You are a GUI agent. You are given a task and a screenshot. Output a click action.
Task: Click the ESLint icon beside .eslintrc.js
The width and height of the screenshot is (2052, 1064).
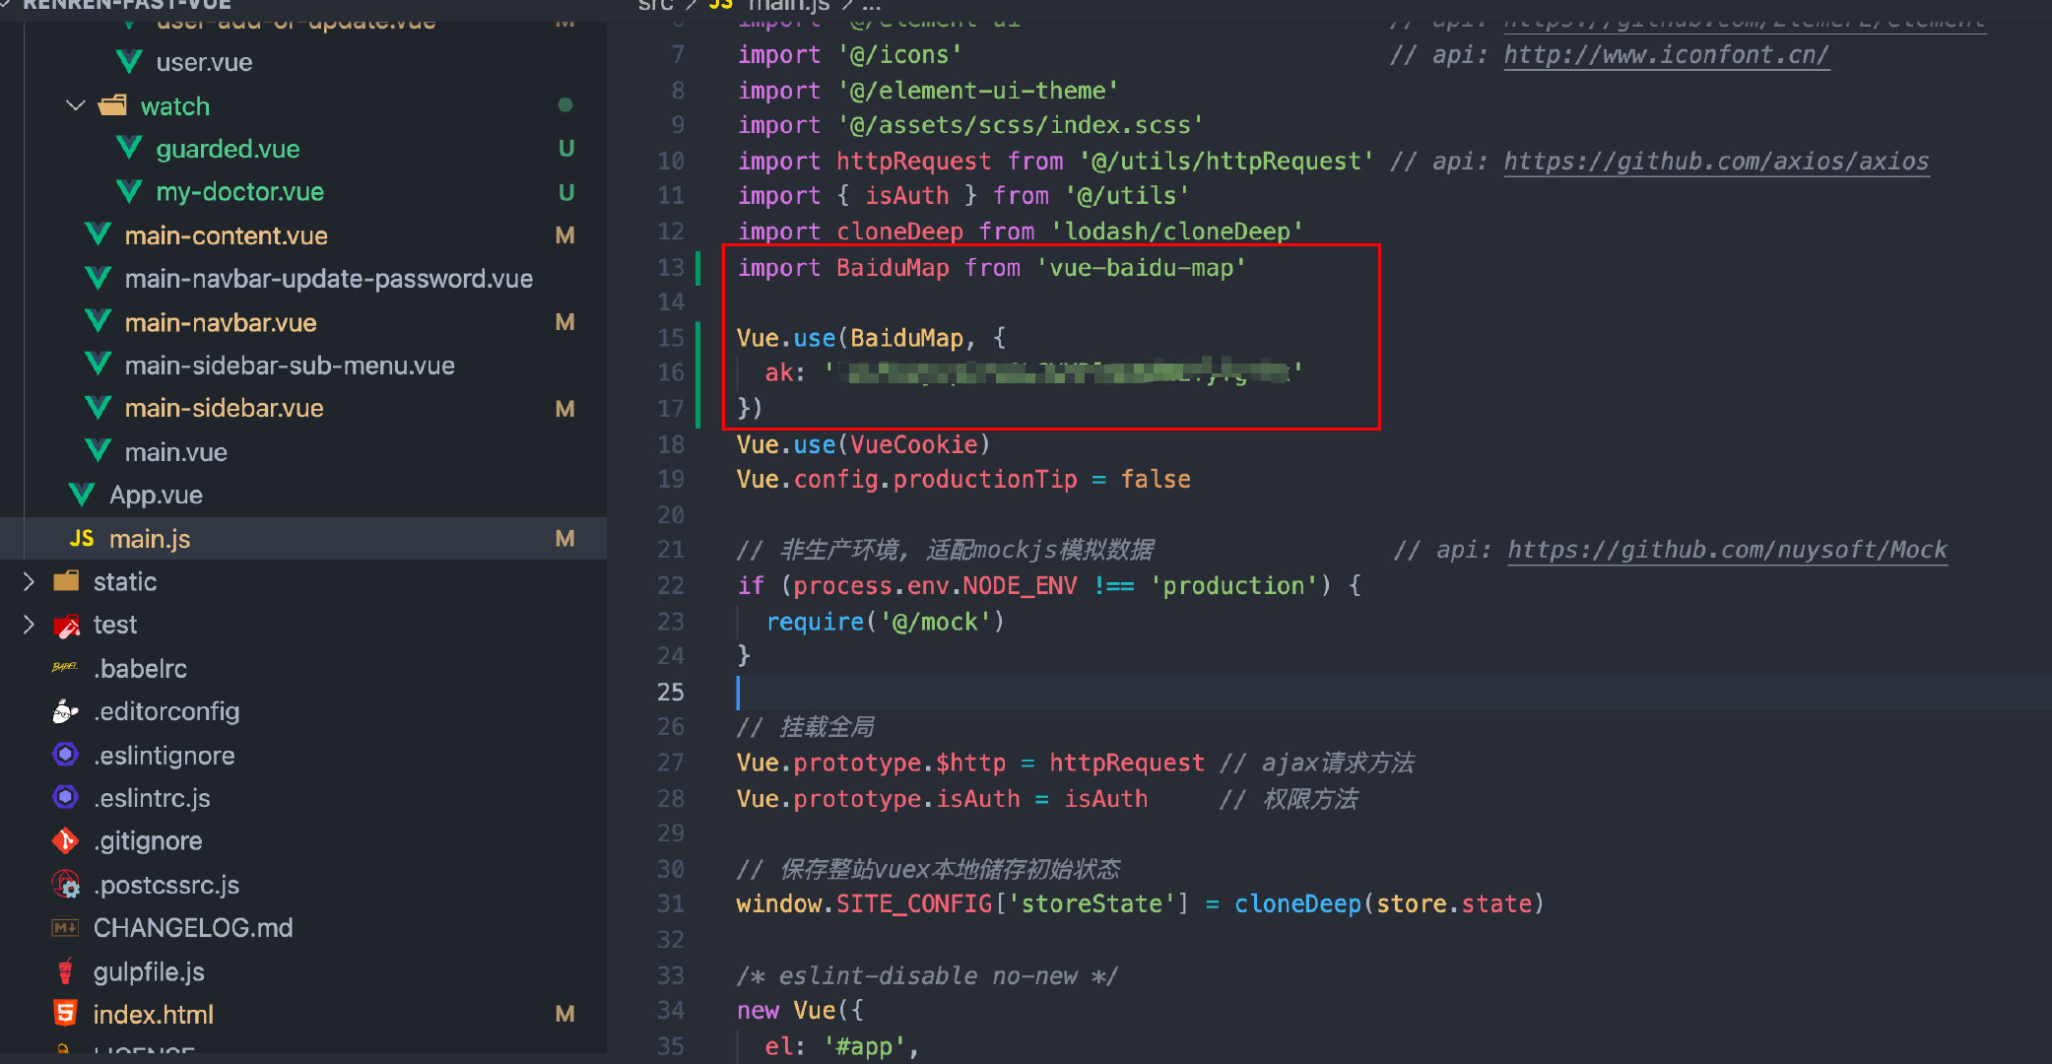(65, 797)
